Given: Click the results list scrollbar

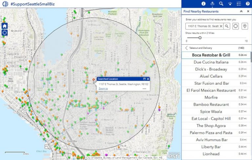Looking at the screenshot, I should pyautogui.click(x=251, y=57).
